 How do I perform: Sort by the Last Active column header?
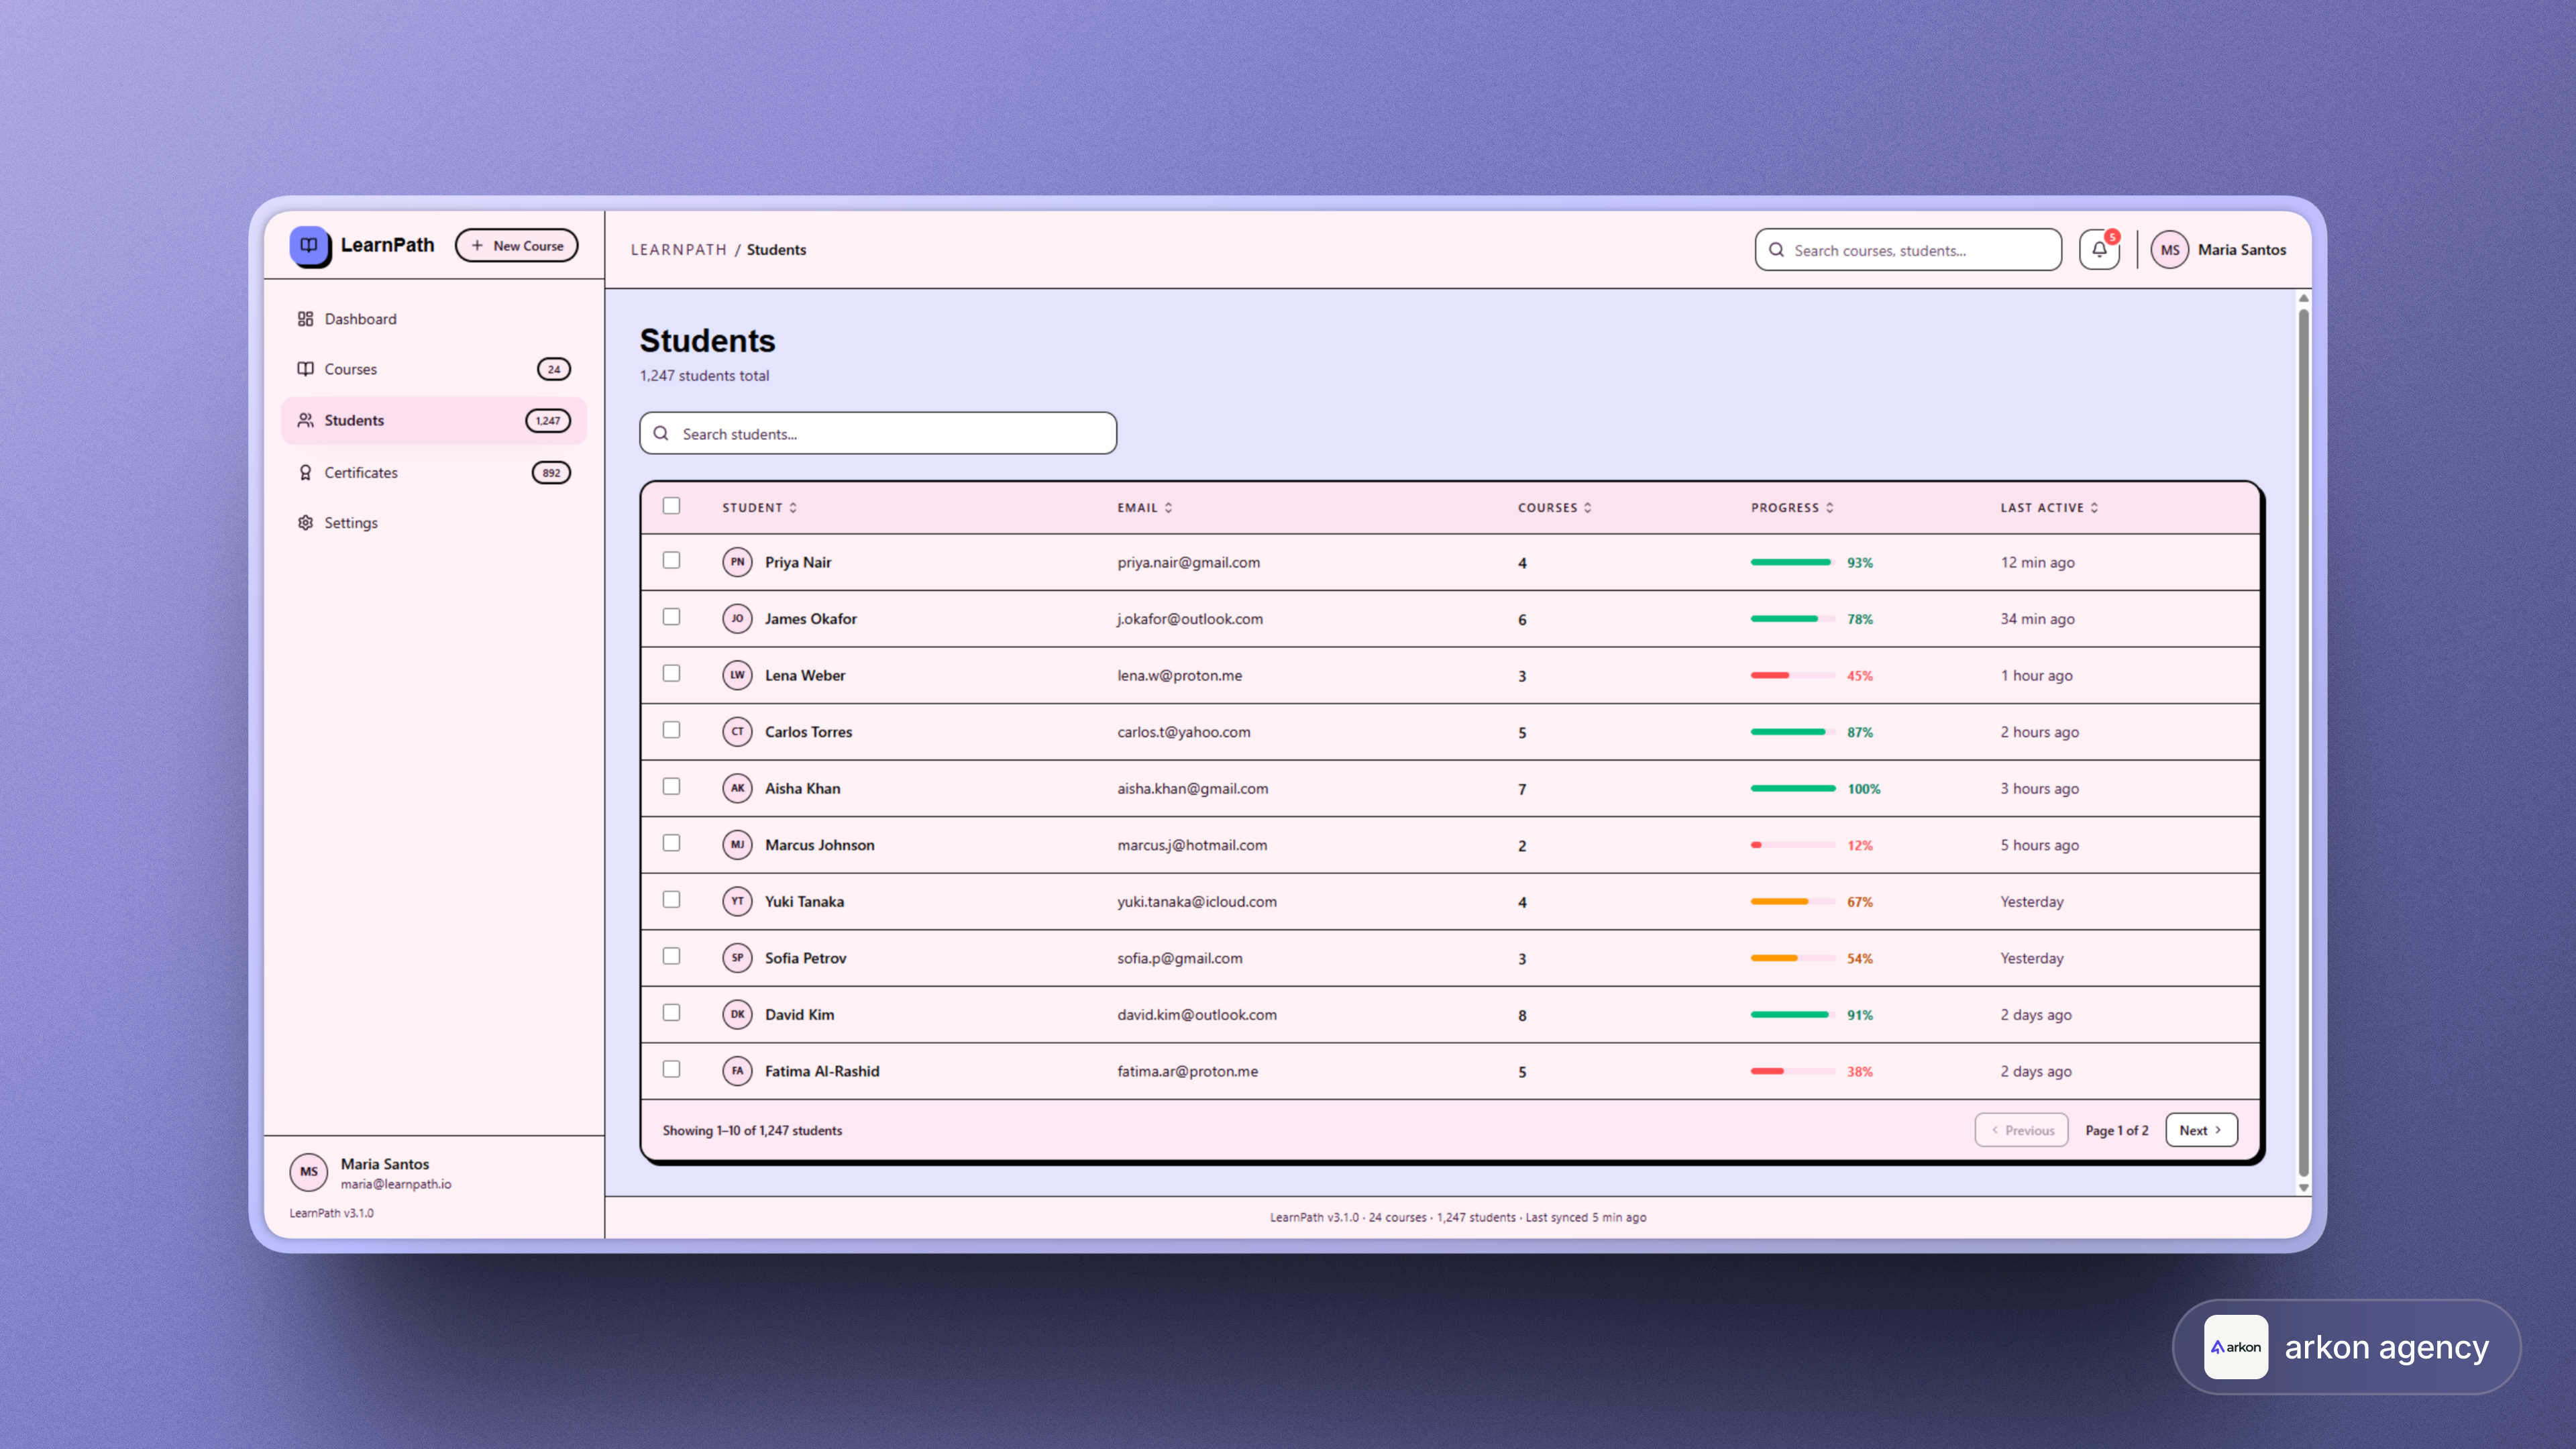click(x=2049, y=508)
